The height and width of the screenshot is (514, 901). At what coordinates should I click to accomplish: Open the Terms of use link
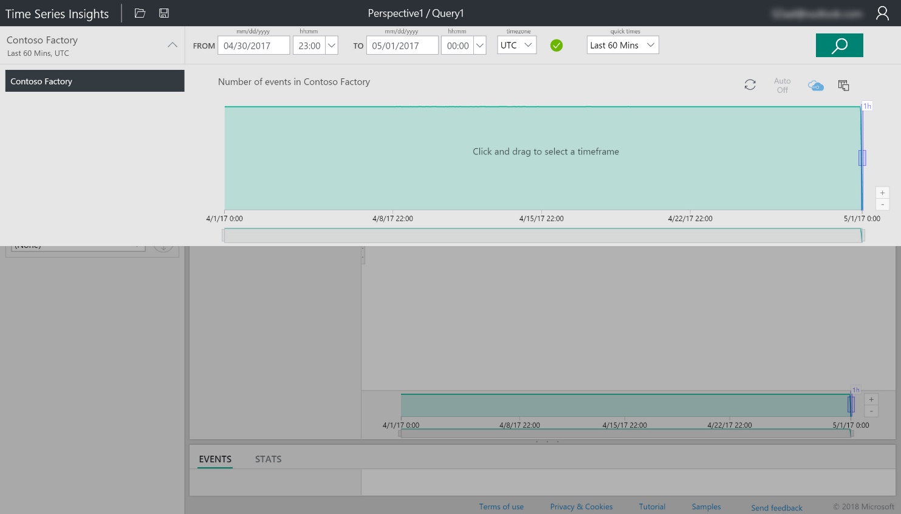[x=501, y=507]
